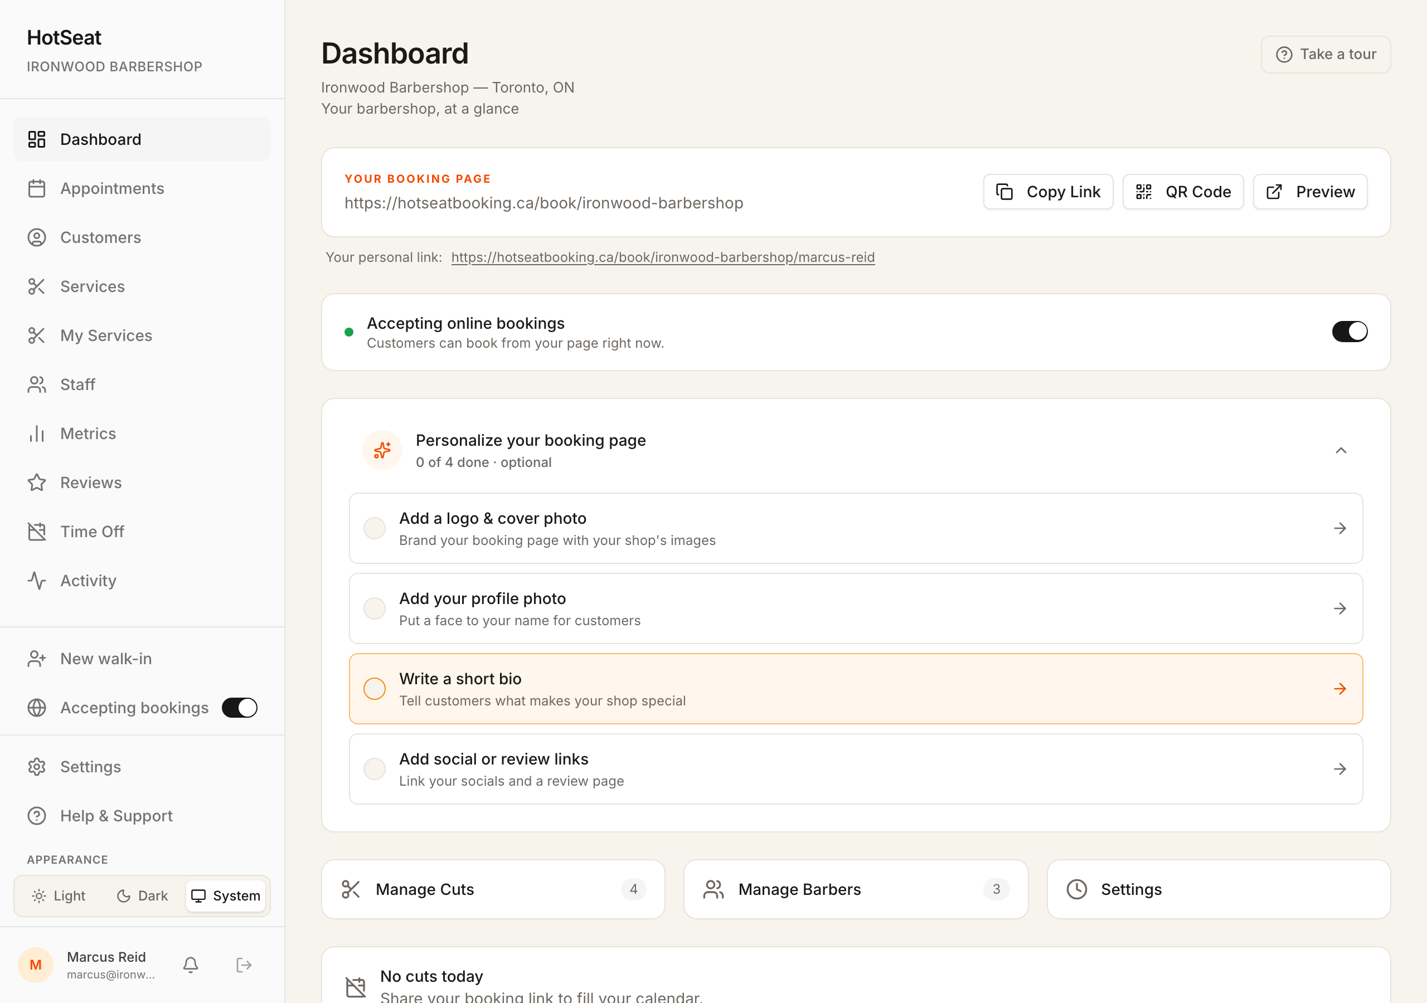Open arrow for Add social or review links
This screenshot has height=1003, width=1427.
pyautogui.click(x=1339, y=770)
